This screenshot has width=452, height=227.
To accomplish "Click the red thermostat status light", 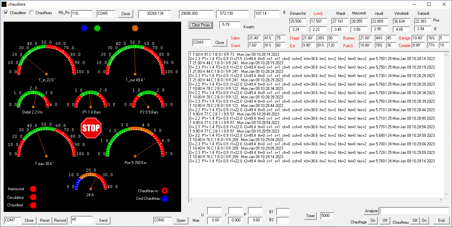I will [x=33, y=189].
